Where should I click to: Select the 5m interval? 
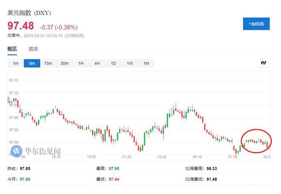pos(32,63)
